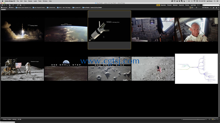Open the File menu
This screenshot has width=220, height=123.
[18, 1]
